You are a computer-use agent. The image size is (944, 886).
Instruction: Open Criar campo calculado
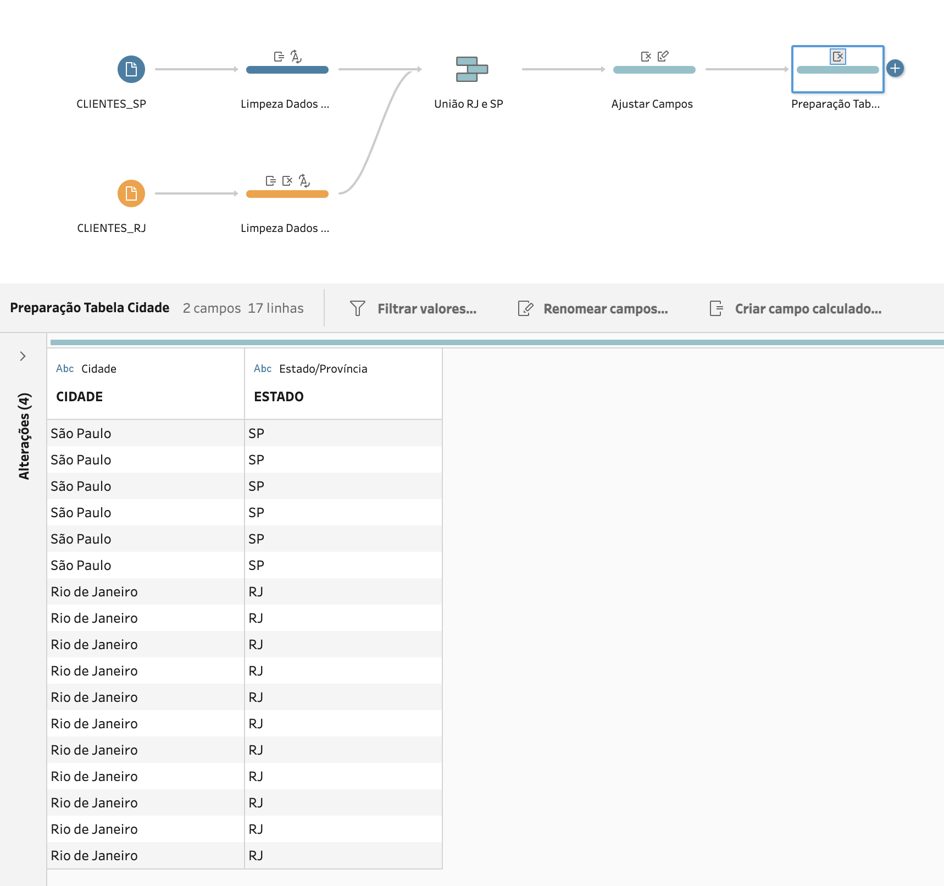pyautogui.click(x=808, y=308)
